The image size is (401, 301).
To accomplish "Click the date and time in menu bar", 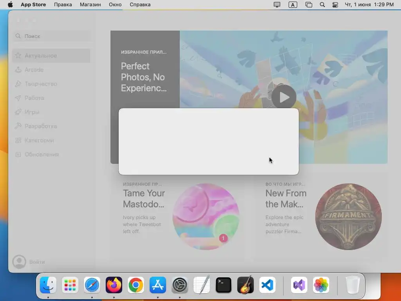I will [369, 5].
